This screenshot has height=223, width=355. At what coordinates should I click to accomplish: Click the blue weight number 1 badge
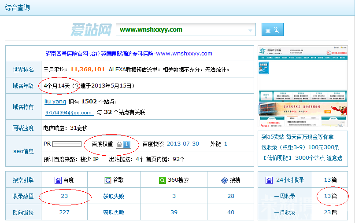(x=127, y=144)
